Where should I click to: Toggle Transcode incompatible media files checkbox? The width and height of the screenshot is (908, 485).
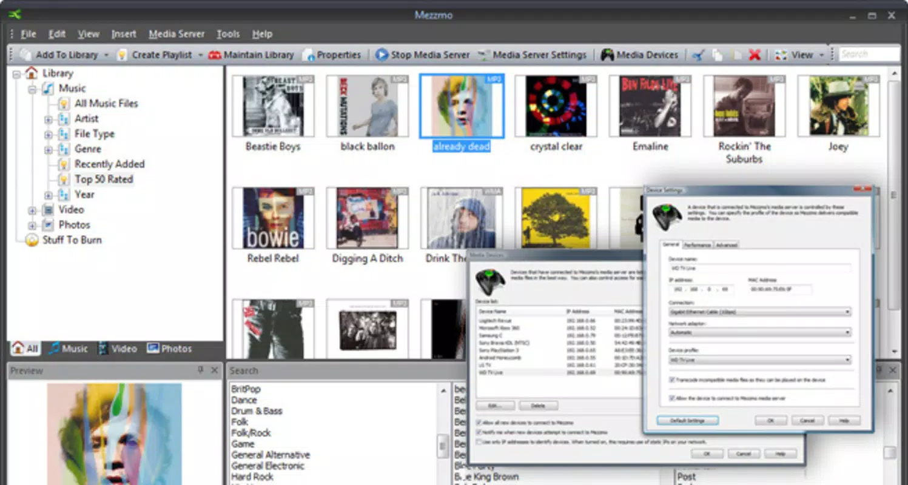tap(672, 380)
